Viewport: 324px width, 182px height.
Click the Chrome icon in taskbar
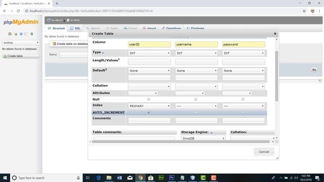[140, 177]
